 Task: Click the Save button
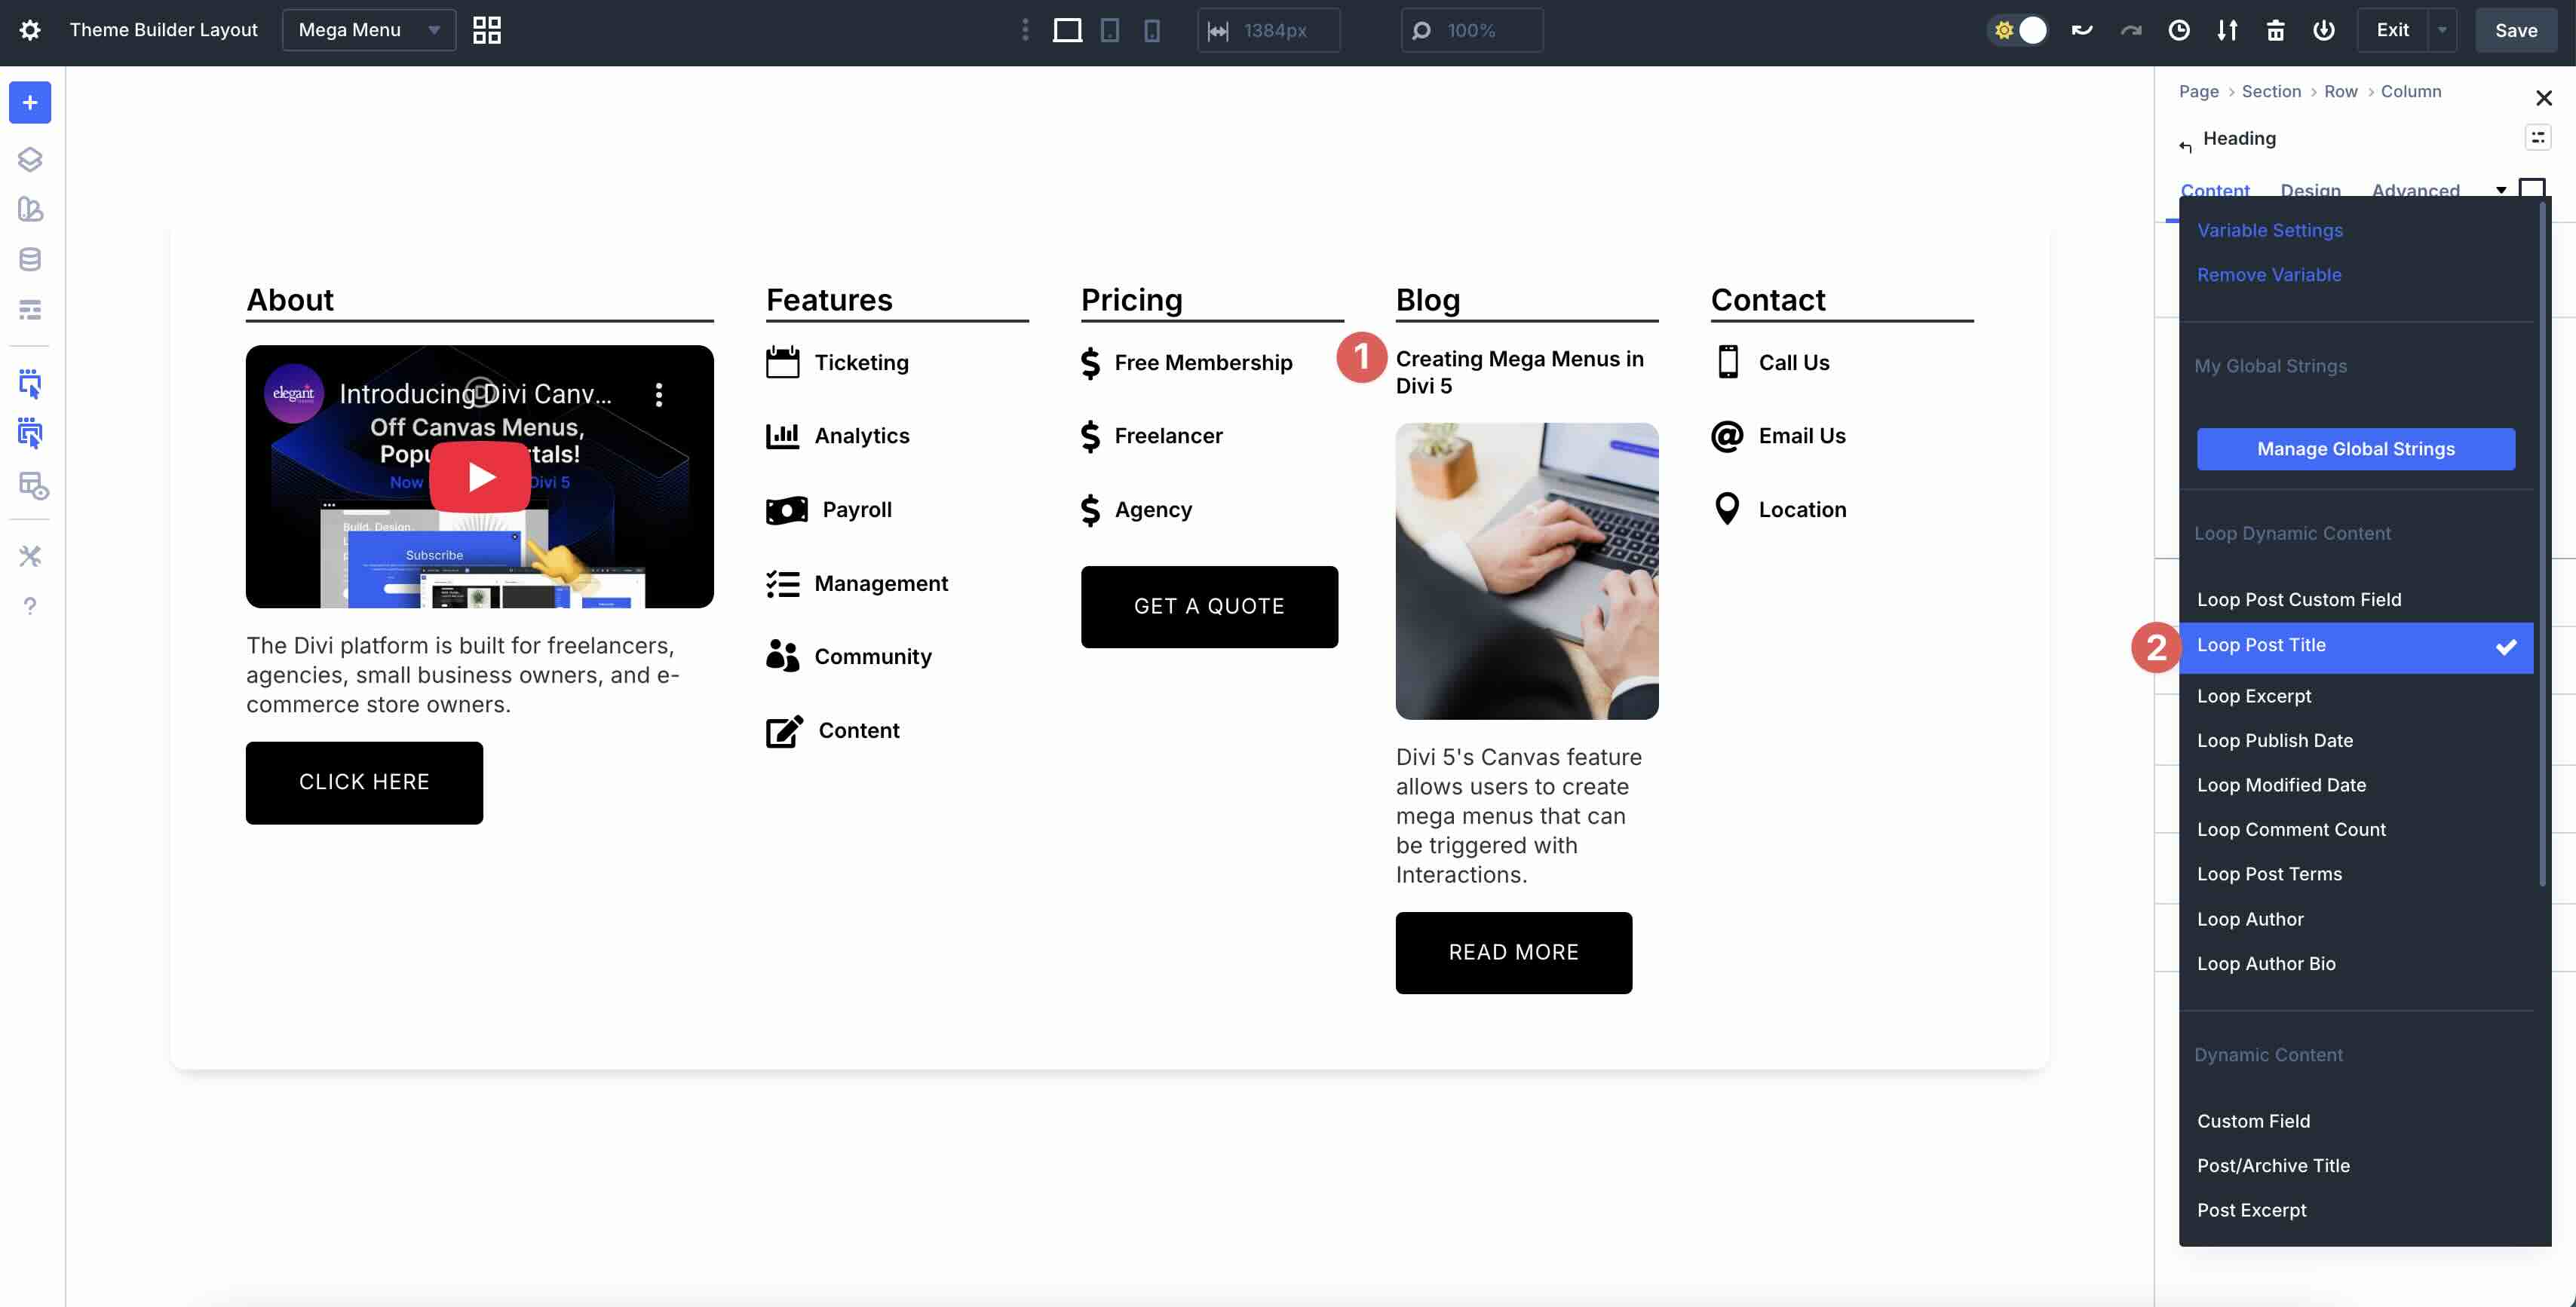pos(2516,29)
